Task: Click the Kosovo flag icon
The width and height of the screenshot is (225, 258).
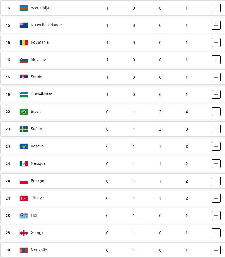Action: click(x=24, y=146)
